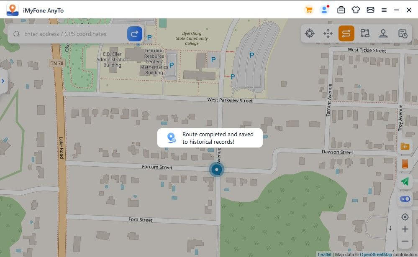Select Teleport mode crosshair icon
Image resolution: width=418 pixels, height=257 pixels.
(x=310, y=33)
